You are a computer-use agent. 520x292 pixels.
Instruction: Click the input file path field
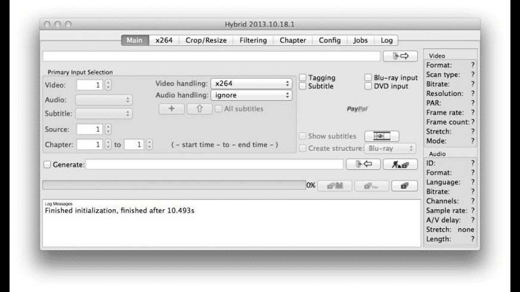(211, 56)
